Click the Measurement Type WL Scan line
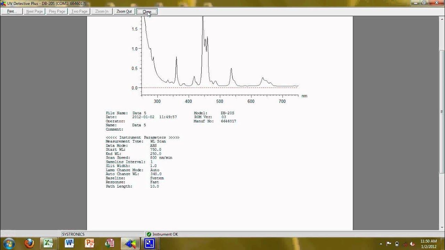Viewport: 445px width, 250px height. 136,142
